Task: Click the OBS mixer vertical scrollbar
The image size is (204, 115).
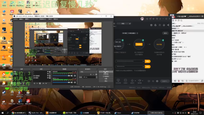Action: (x=77, y=78)
